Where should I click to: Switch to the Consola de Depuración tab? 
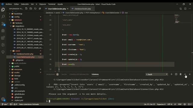tap(79, 74)
